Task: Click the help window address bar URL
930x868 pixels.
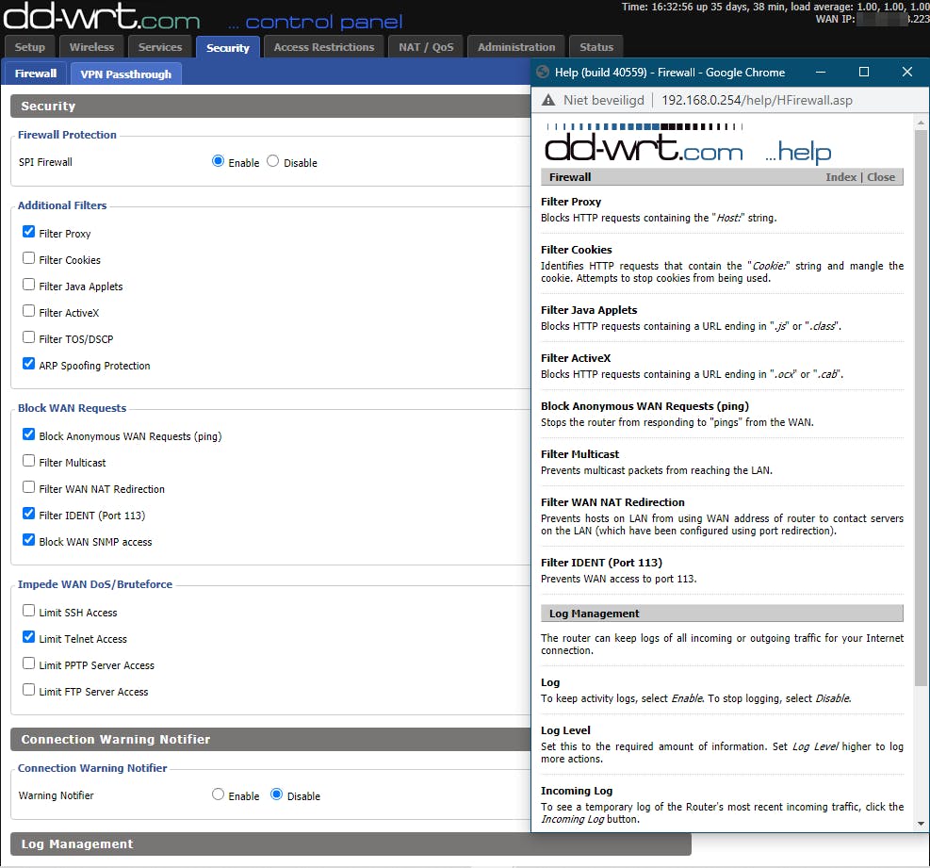Action: pyautogui.click(x=757, y=100)
